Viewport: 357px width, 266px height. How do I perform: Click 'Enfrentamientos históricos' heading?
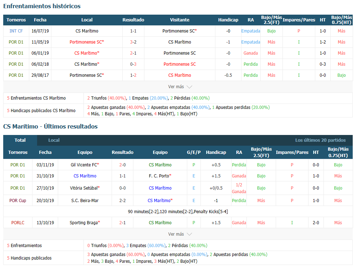42,6
